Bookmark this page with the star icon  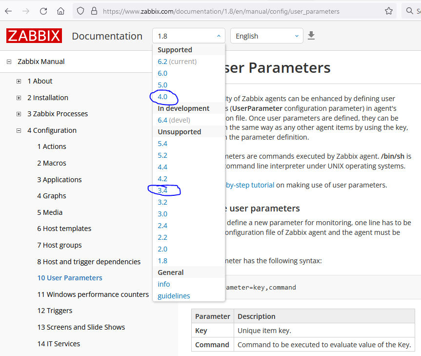click(x=388, y=11)
